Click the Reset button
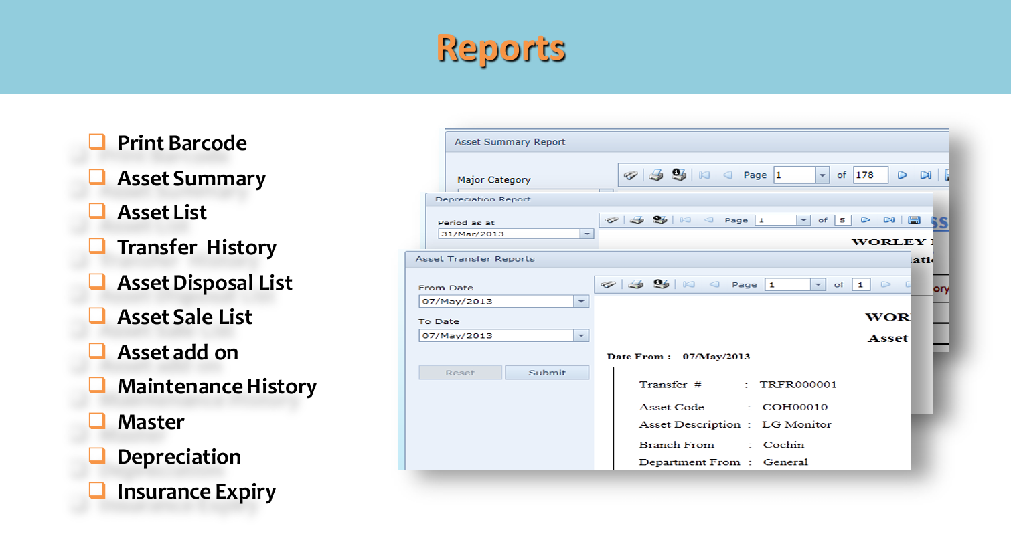The image size is (1011, 536). coord(460,373)
